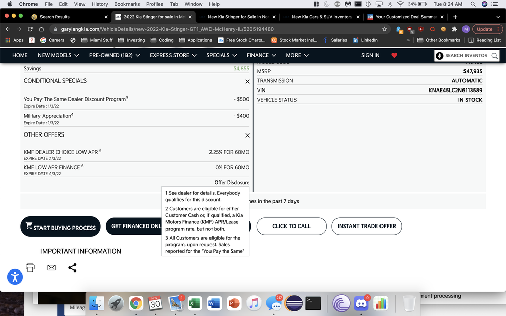Click the print icon under Important Information
The image size is (506, 316).
coord(30,267)
